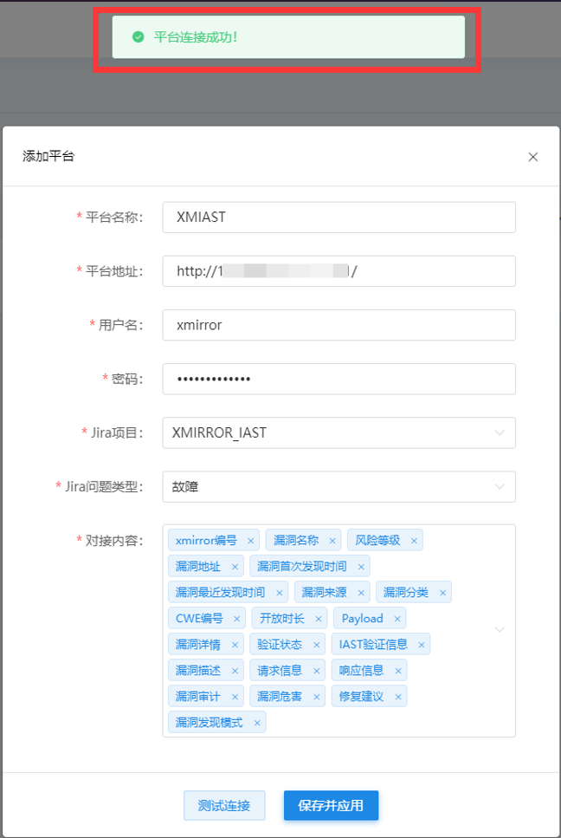The image size is (561, 838).
Task: Delete the 漏洞首次发现时间 tag
Action: pos(361,567)
